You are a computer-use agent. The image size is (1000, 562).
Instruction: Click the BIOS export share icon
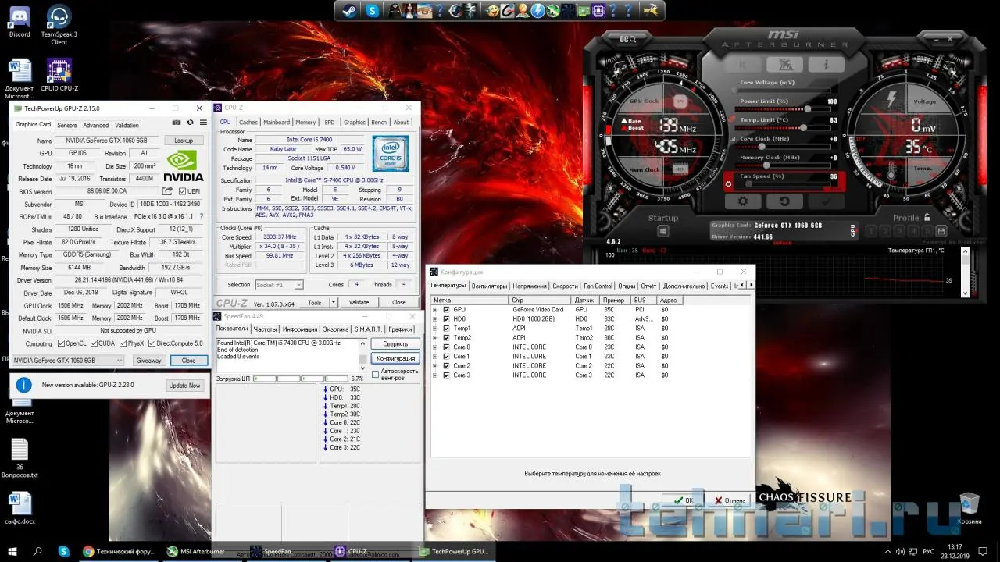click(x=167, y=191)
